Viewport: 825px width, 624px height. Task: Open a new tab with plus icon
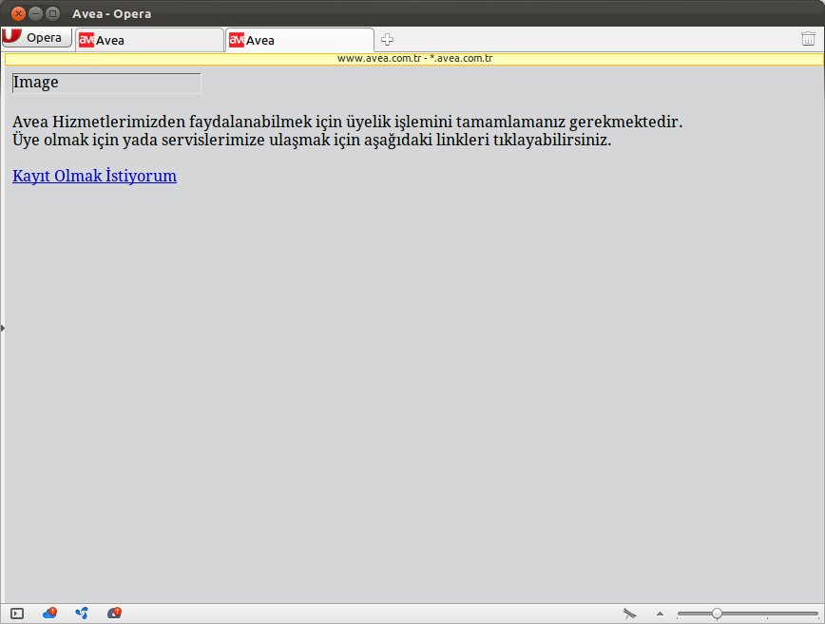pos(387,40)
